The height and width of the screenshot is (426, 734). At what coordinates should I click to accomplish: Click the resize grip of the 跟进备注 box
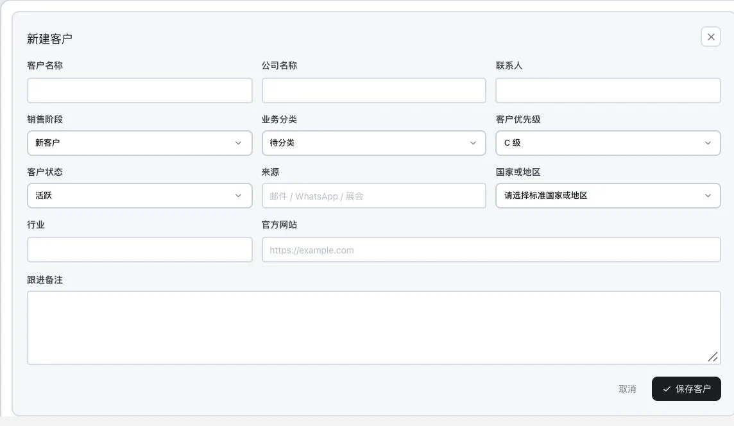[713, 357]
